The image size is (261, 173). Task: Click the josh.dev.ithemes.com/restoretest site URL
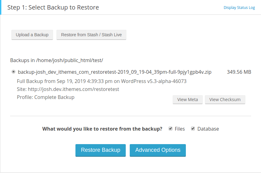73,89
